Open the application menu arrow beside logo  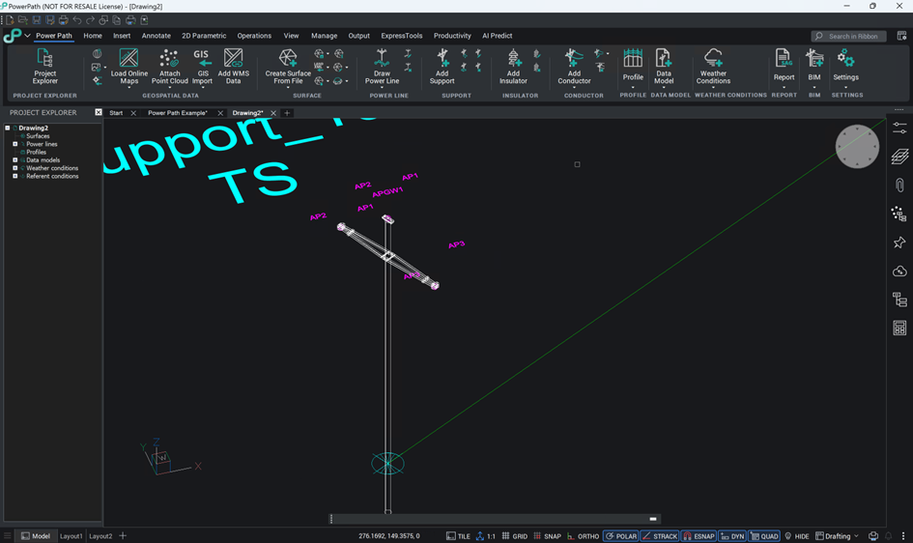tap(27, 36)
